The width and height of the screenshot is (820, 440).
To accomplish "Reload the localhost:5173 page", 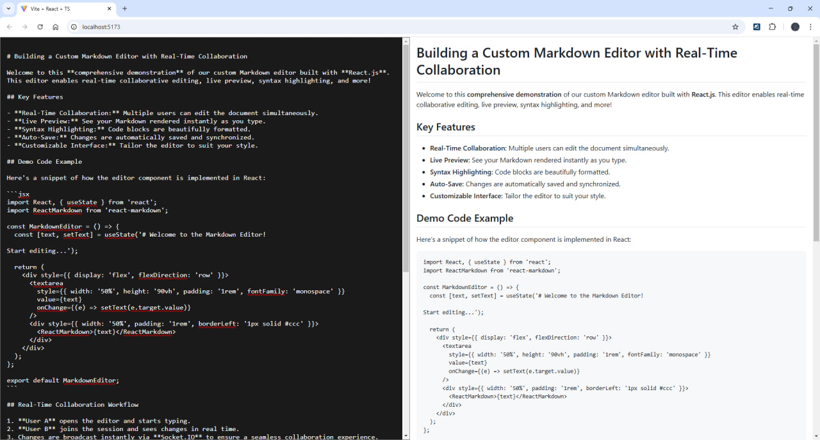I will [x=40, y=27].
